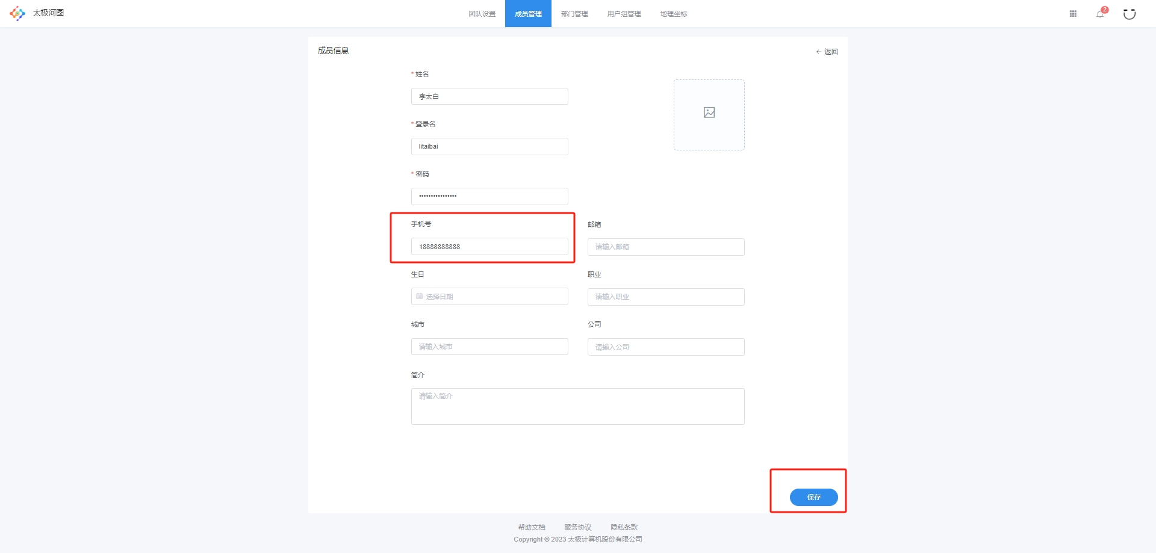Screen dimensions: 1156x553
Task: Switch to the 地理坐标 tab
Action: (x=674, y=14)
